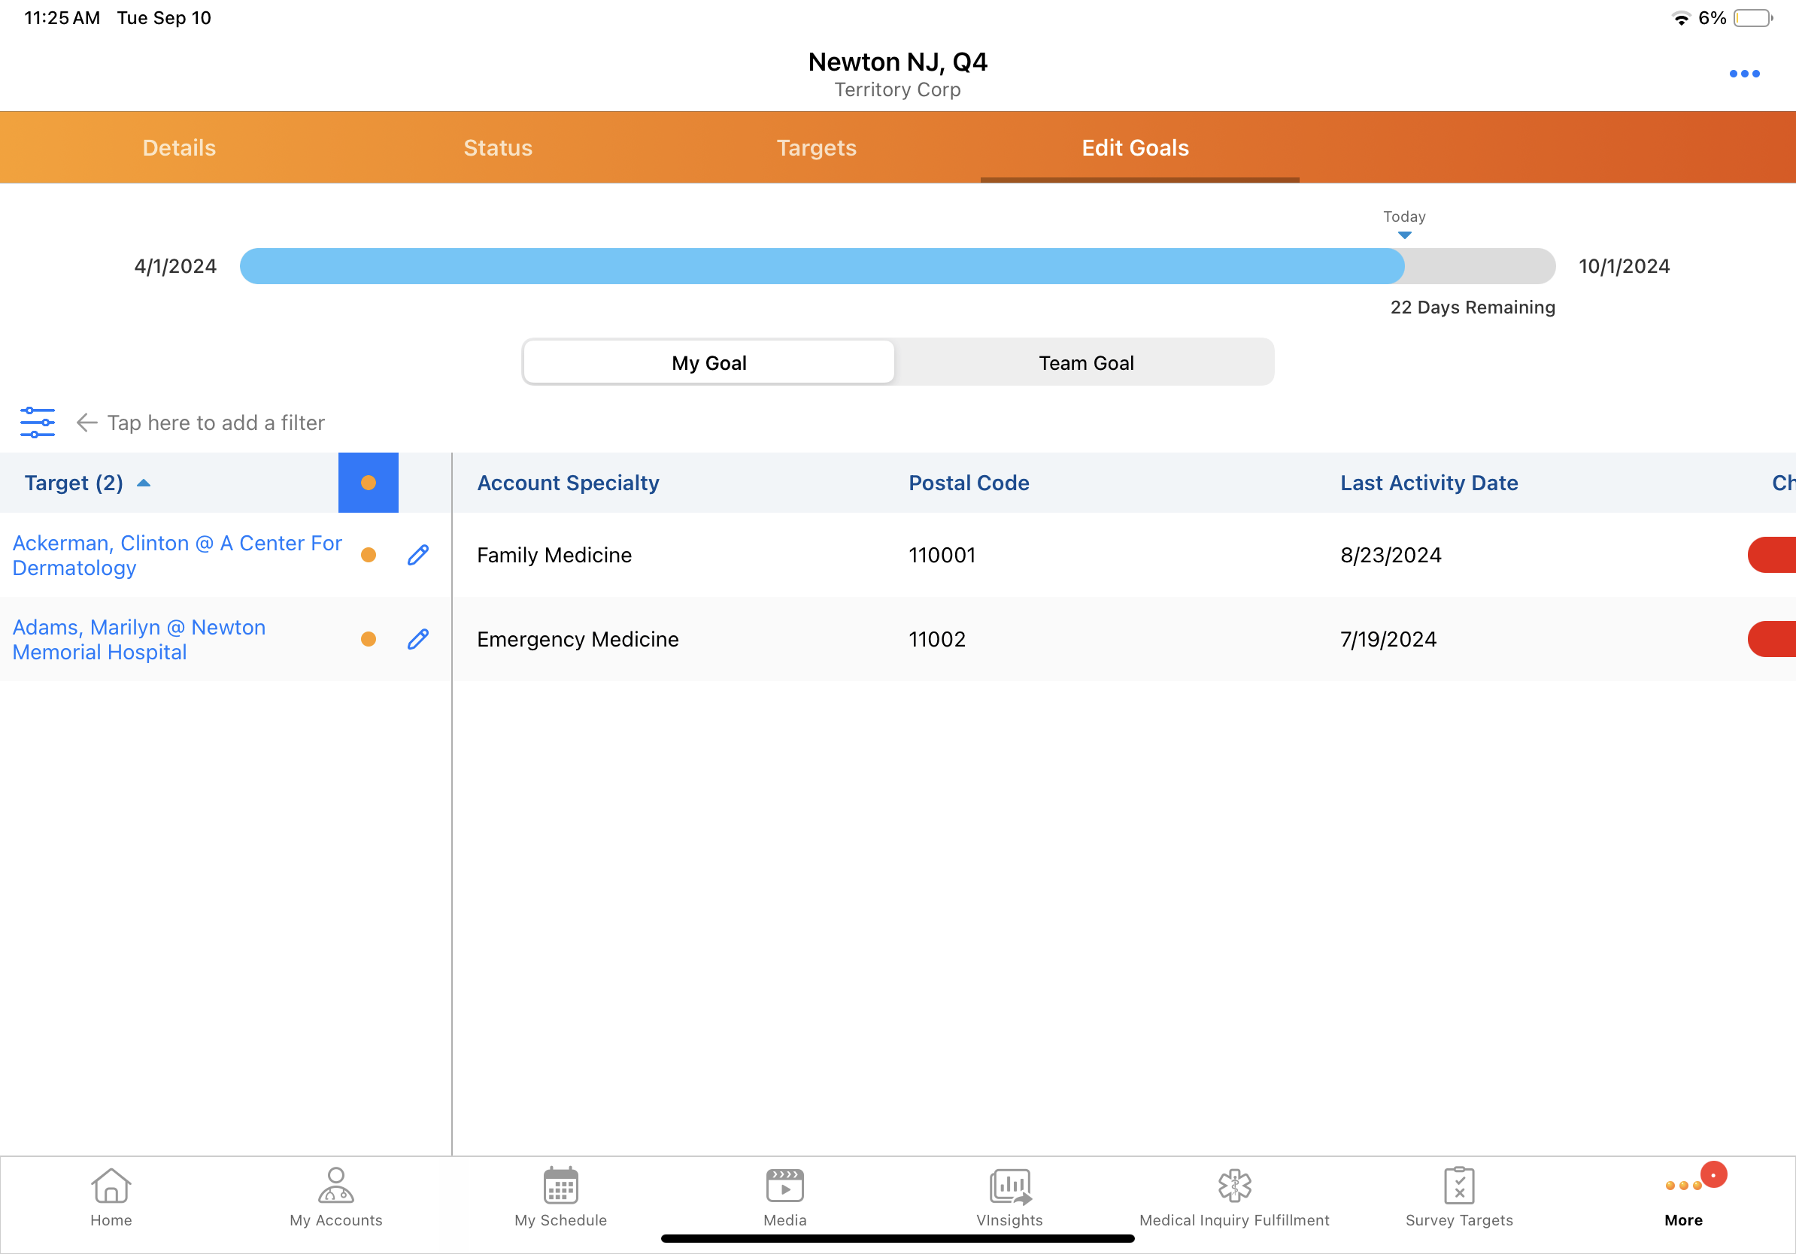Select the My Goal segment
The height and width of the screenshot is (1254, 1796).
coord(708,363)
